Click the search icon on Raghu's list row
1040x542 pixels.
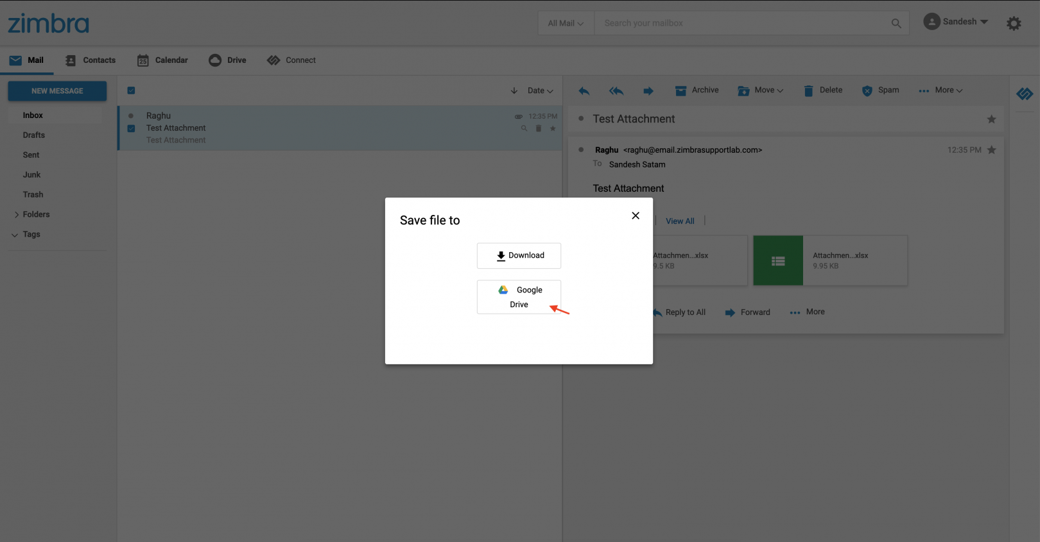tap(524, 128)
